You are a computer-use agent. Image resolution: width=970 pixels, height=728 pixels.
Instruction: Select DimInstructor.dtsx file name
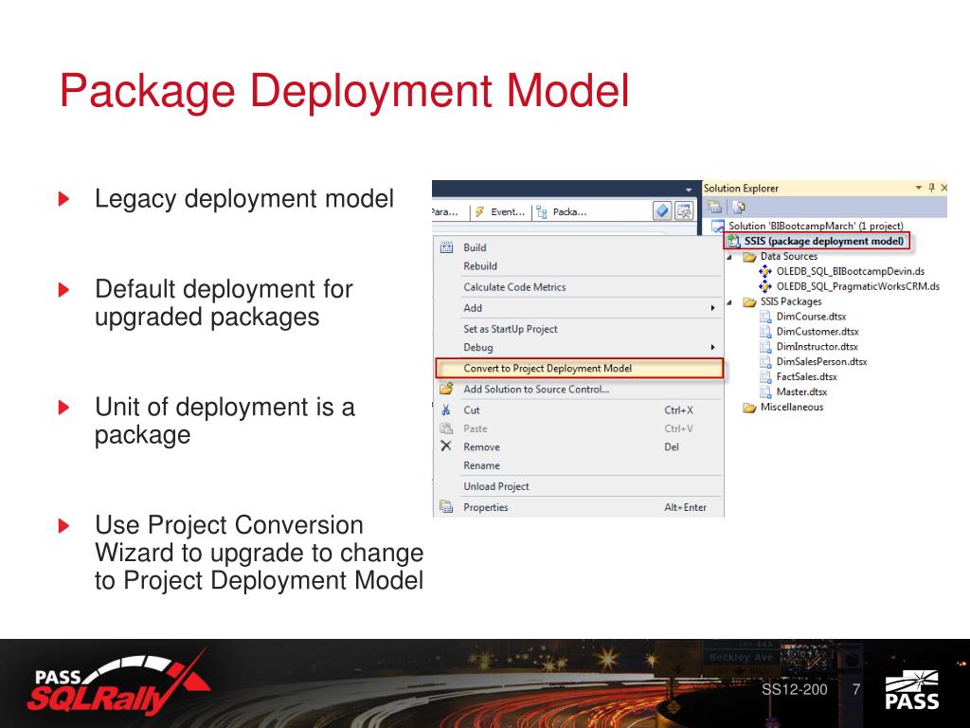[817, 346]
